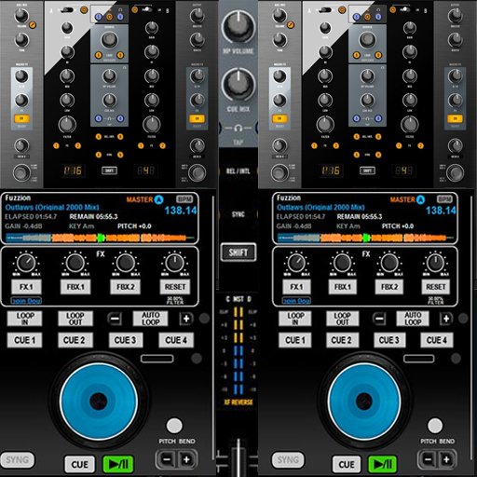Activate FBX1 on the right deck
The height and width of the screenshot is (477, 477).
coord(343,287)
